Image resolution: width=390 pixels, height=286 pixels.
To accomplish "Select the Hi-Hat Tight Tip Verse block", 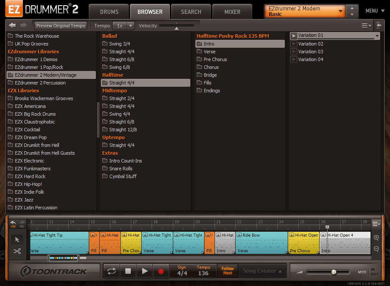I will [x=59, y=243].
